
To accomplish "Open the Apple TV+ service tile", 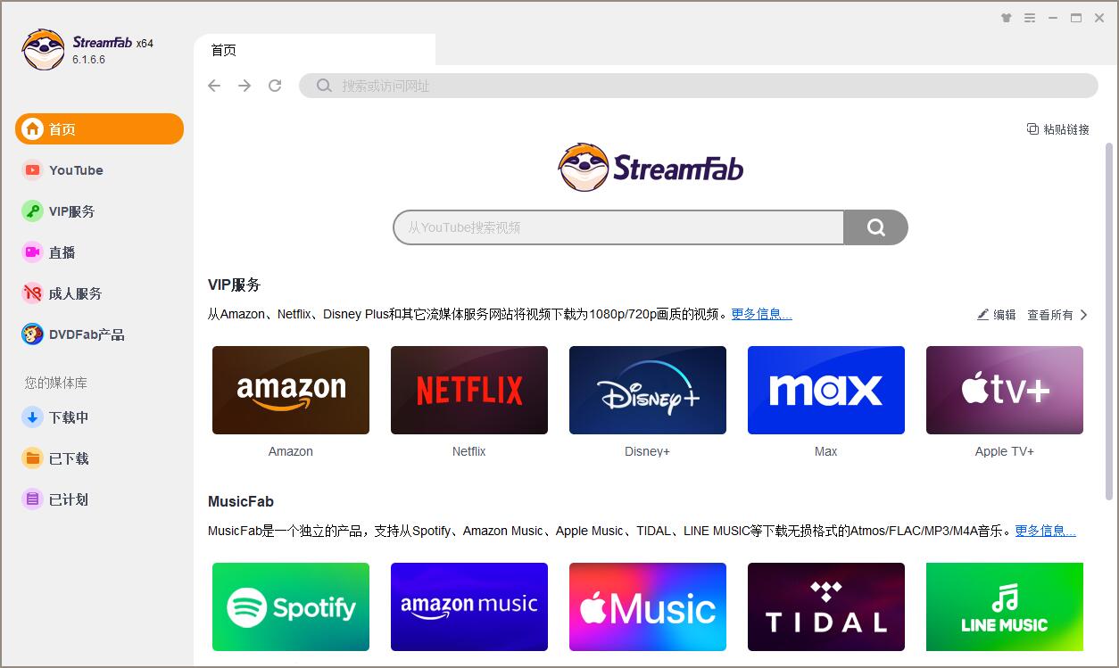I will coord(1005,390).
